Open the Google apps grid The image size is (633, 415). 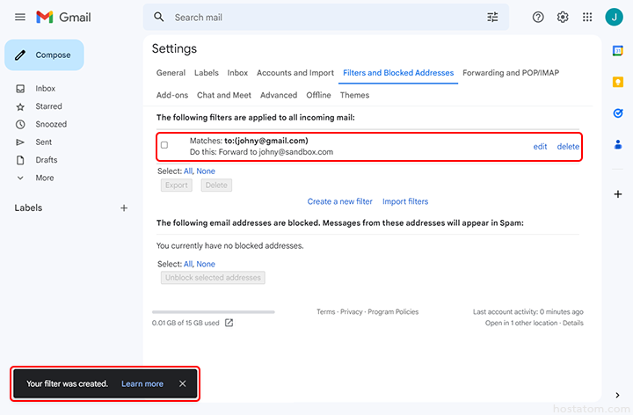click(x=587, y=18)
